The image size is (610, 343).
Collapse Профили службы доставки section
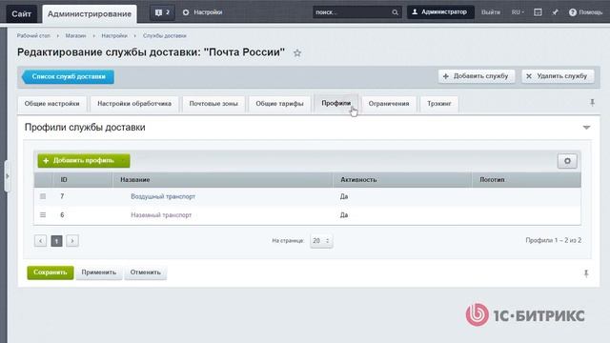click(x=586, y=128)
